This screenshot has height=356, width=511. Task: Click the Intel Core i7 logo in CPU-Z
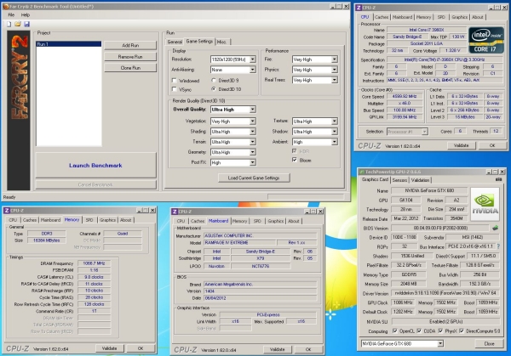click(486, 40)
